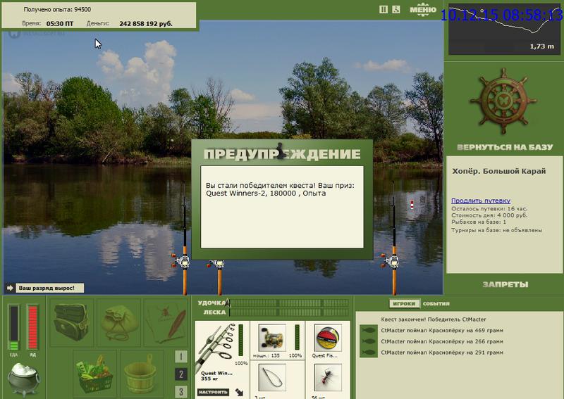Click the НАСТРОИТЬ tackle setup button
564x399 pixels.
tap(214, 392)
